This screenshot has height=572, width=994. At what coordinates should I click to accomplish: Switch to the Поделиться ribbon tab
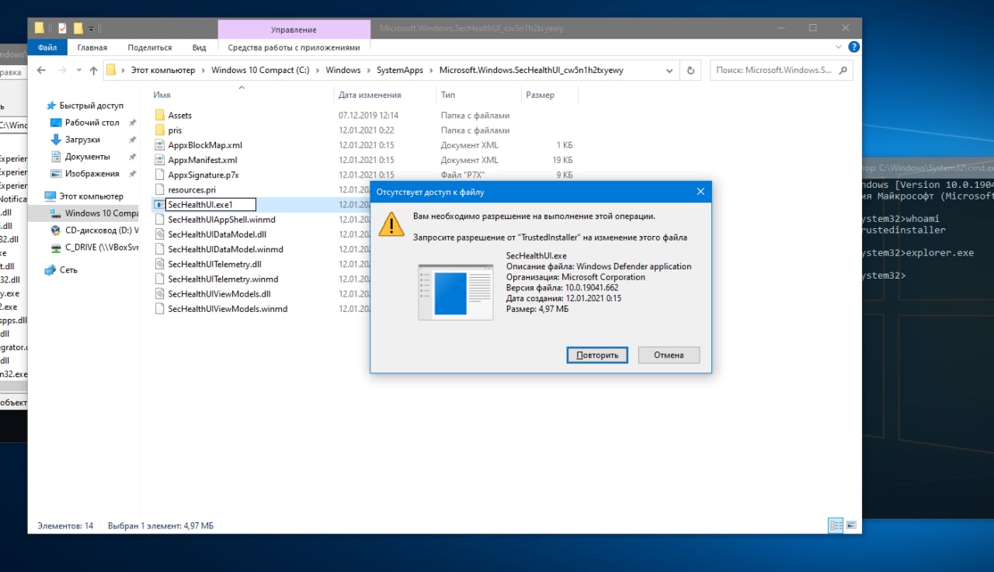tap(150, 47)
